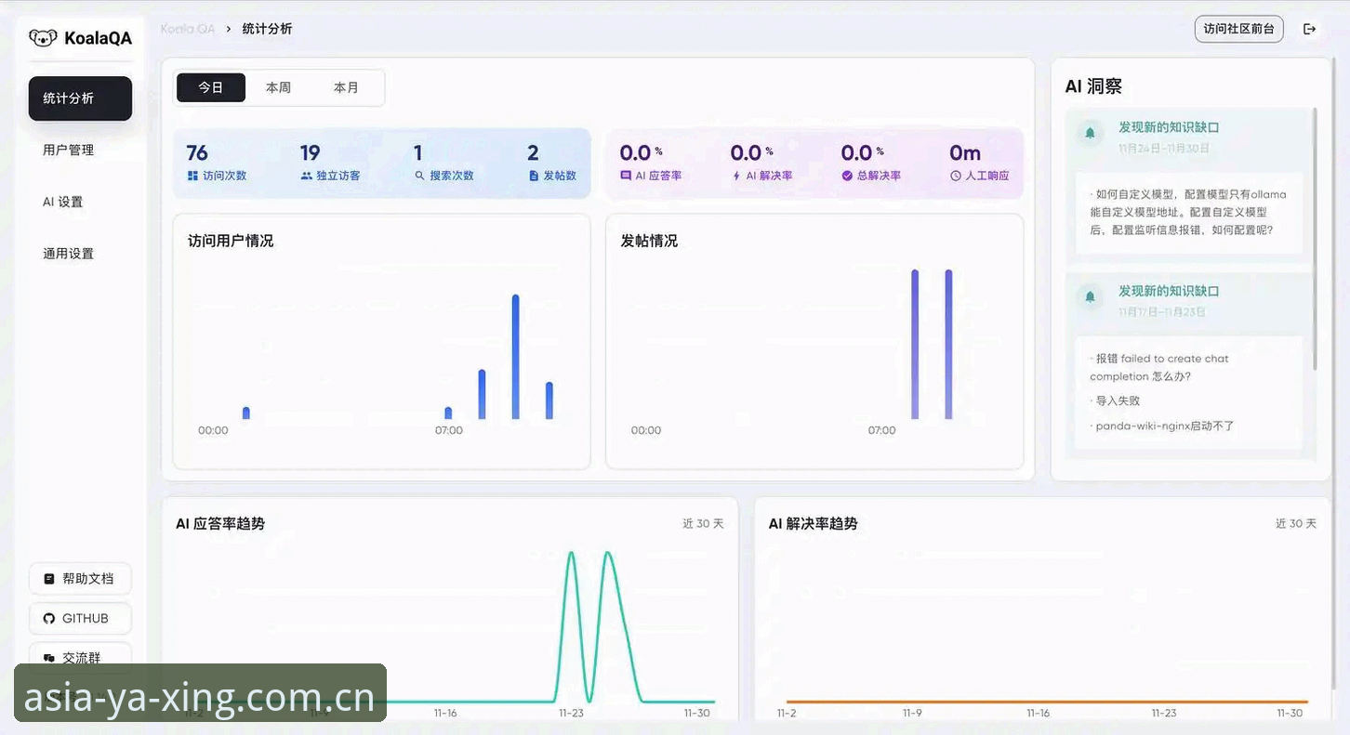Click the 76 访问次数 value
Image resolution: width=1350 pixels, height=735 pixels.
click(197, 152)
